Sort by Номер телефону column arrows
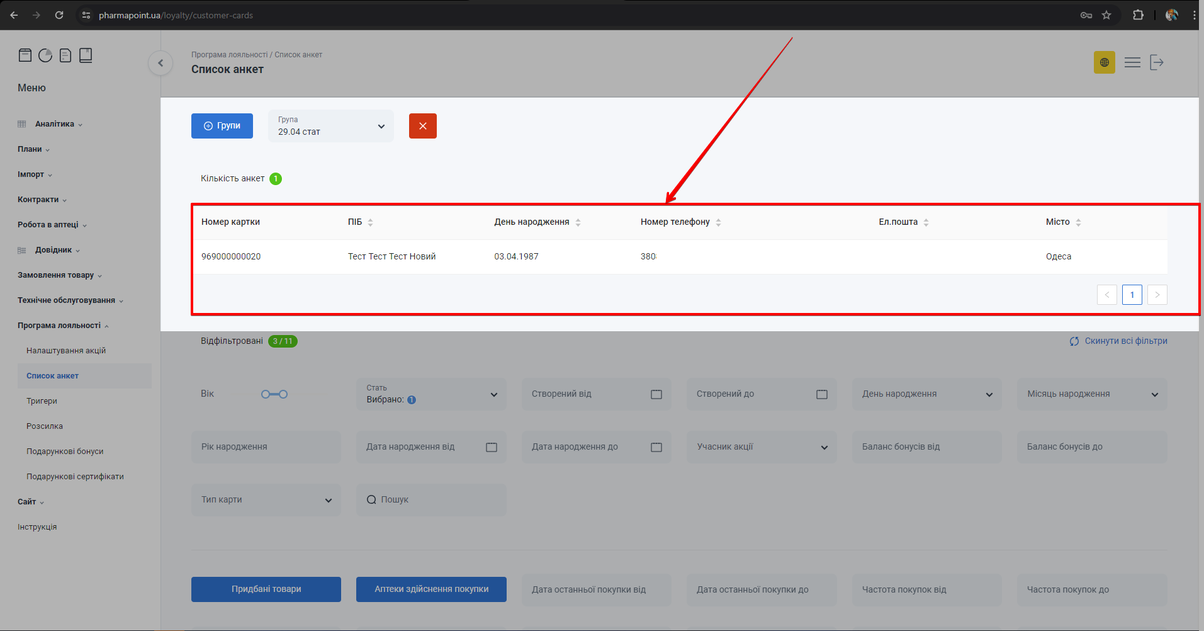 718,222
